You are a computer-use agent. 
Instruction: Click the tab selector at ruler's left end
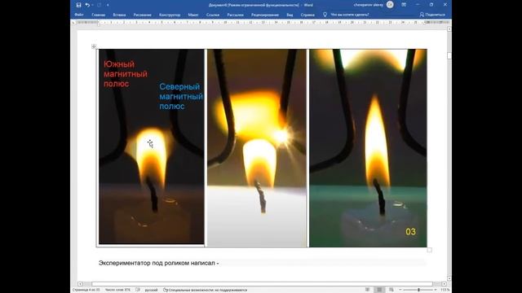click(x=73, y=22)
